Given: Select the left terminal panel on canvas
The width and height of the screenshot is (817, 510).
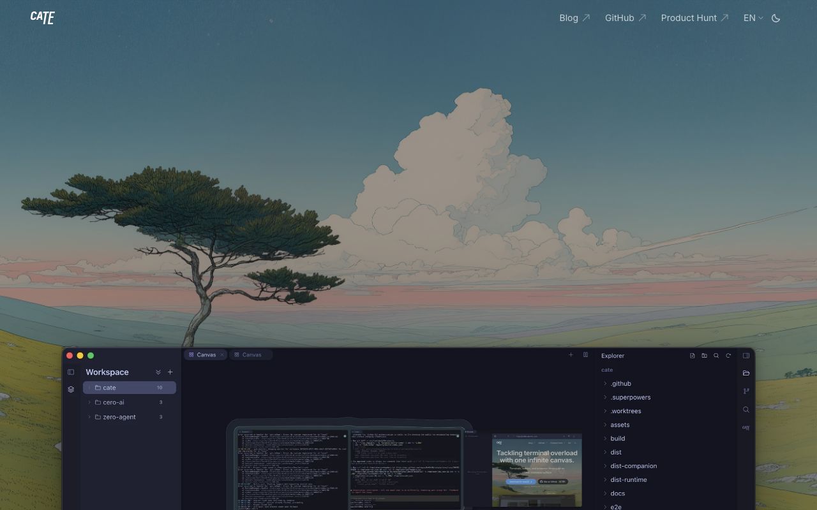Looking at the screenshot, I should pyautogui.click(x=292, y=470).
